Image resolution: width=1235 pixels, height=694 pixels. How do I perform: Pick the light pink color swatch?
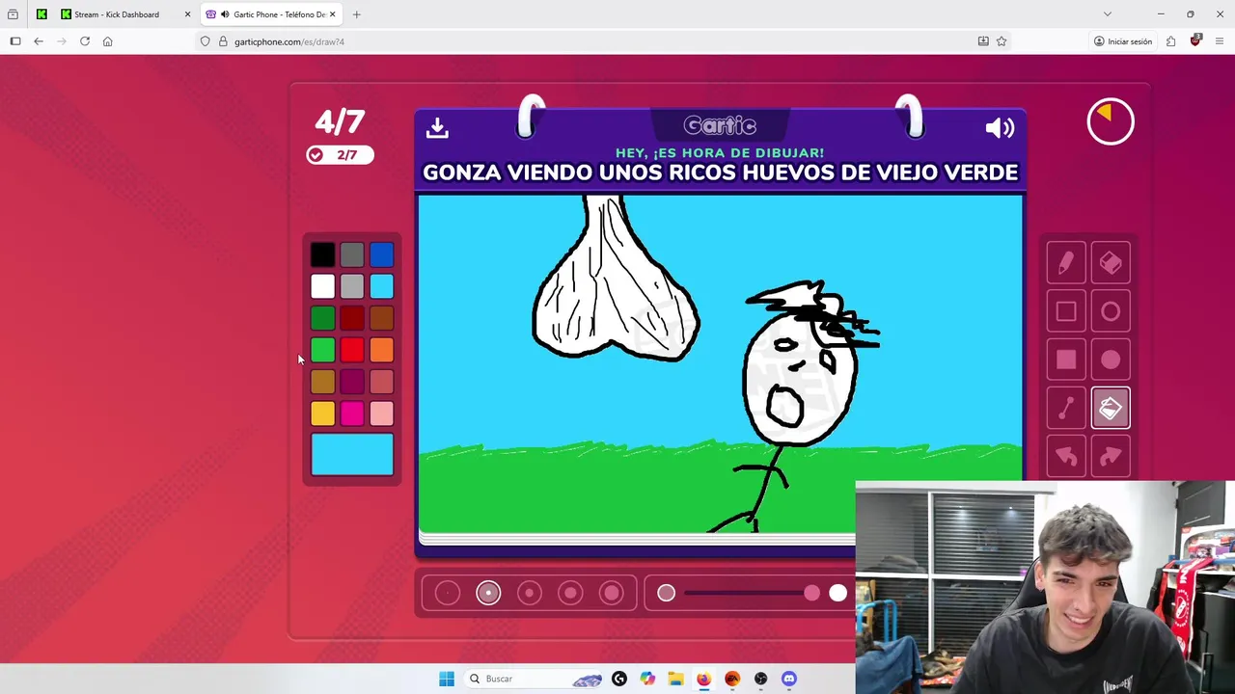pyautogui.click(x=381, y=414)
